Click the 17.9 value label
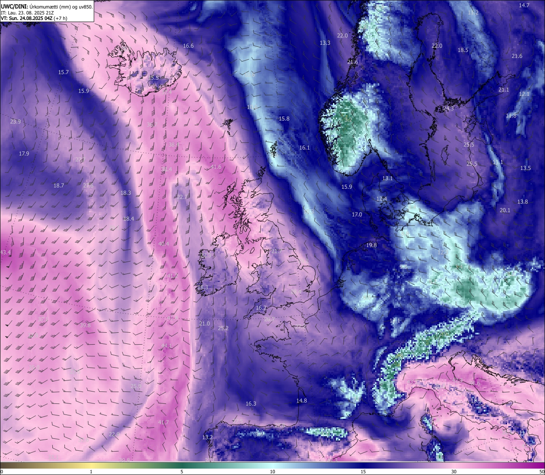 click(24, 154)
